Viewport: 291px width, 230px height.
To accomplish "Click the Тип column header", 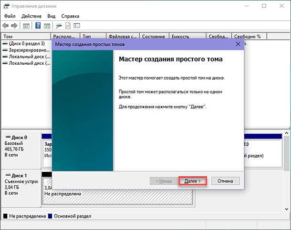I will click(x=93, y=37).
